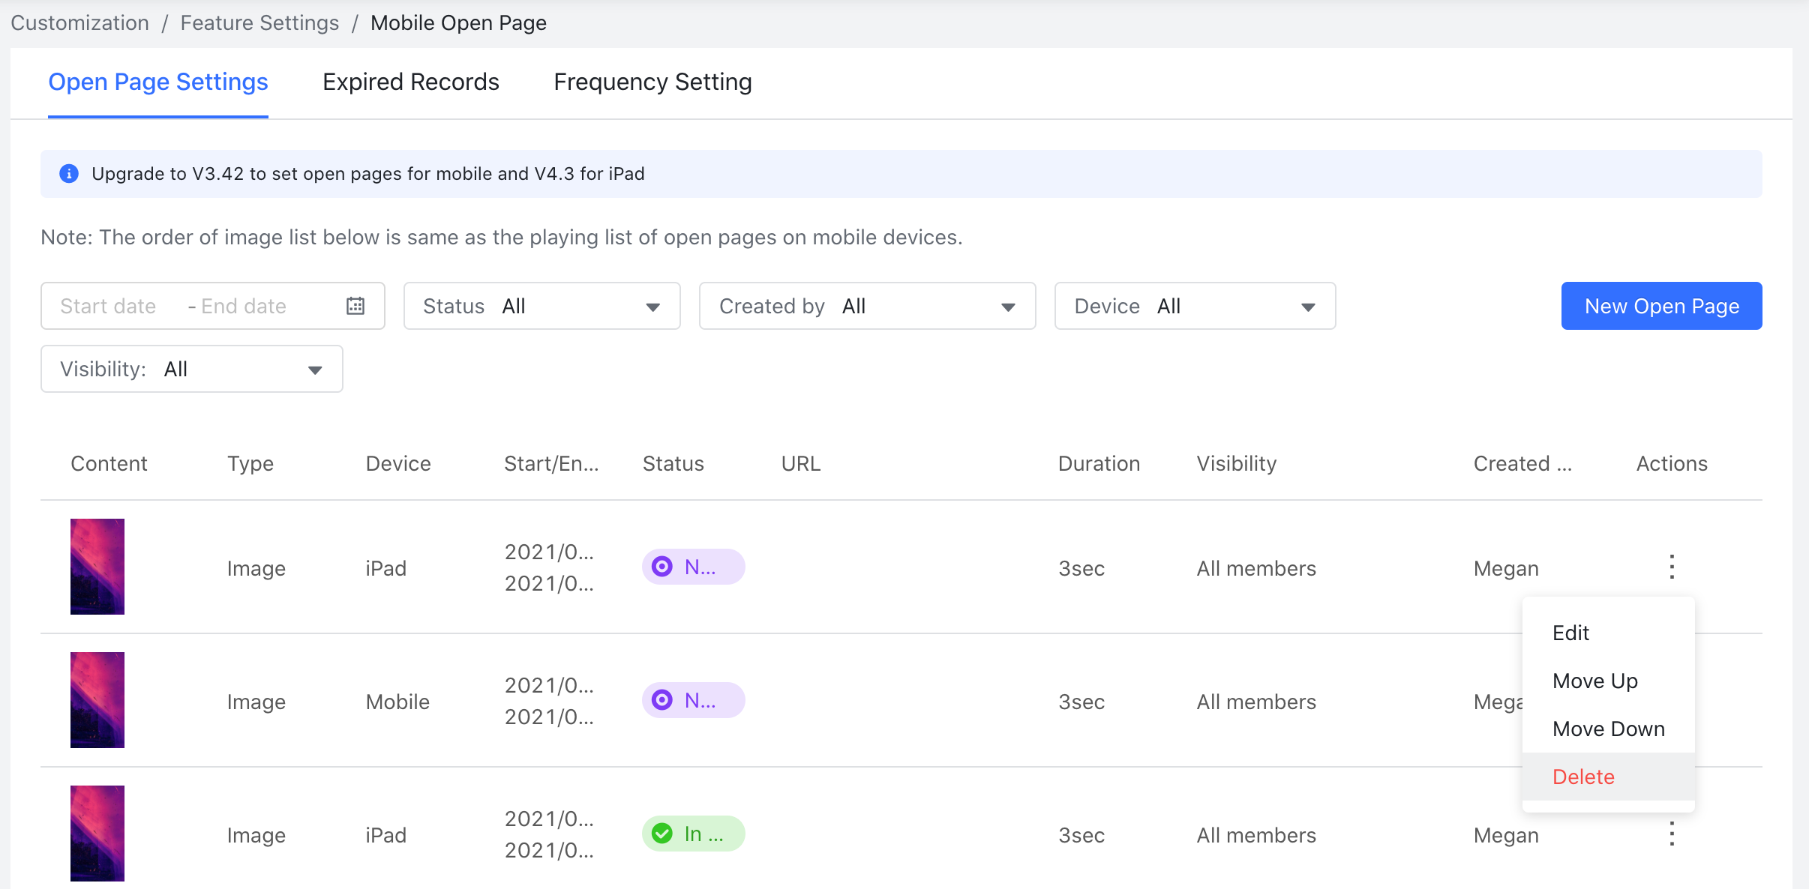Open the calendar icon in the date range picker
Screen dimensions: 1809x889
(355, 305)
